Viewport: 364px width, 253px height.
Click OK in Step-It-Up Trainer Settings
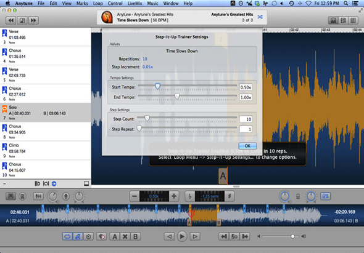(247, 146)
